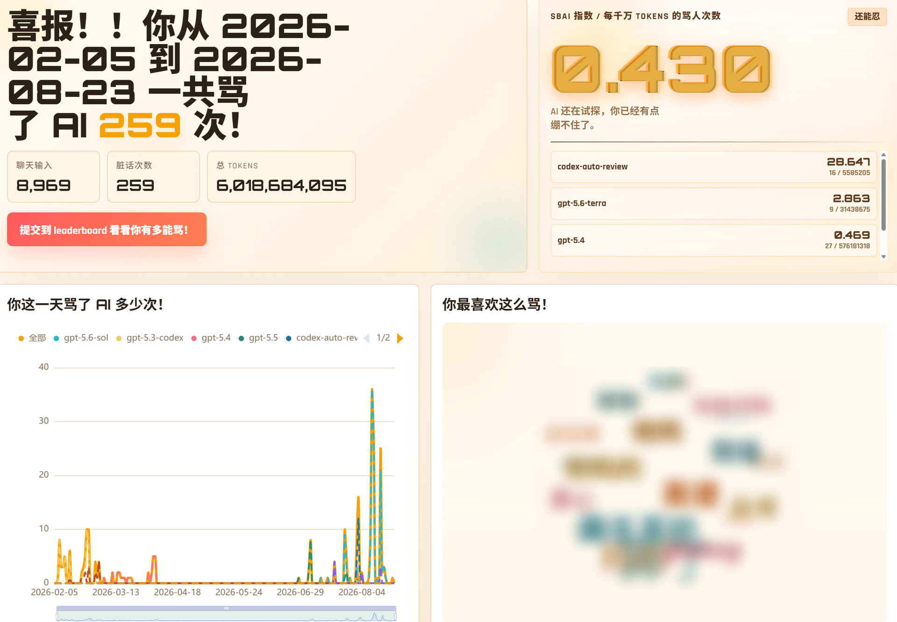Click the 0.430 SBAI index value

click(661, 69)
